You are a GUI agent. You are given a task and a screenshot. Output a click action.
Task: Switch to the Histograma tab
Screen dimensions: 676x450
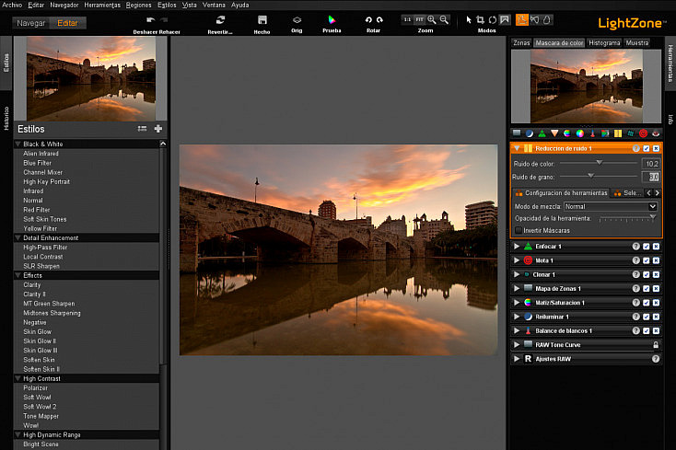click(x=604, y=42)
